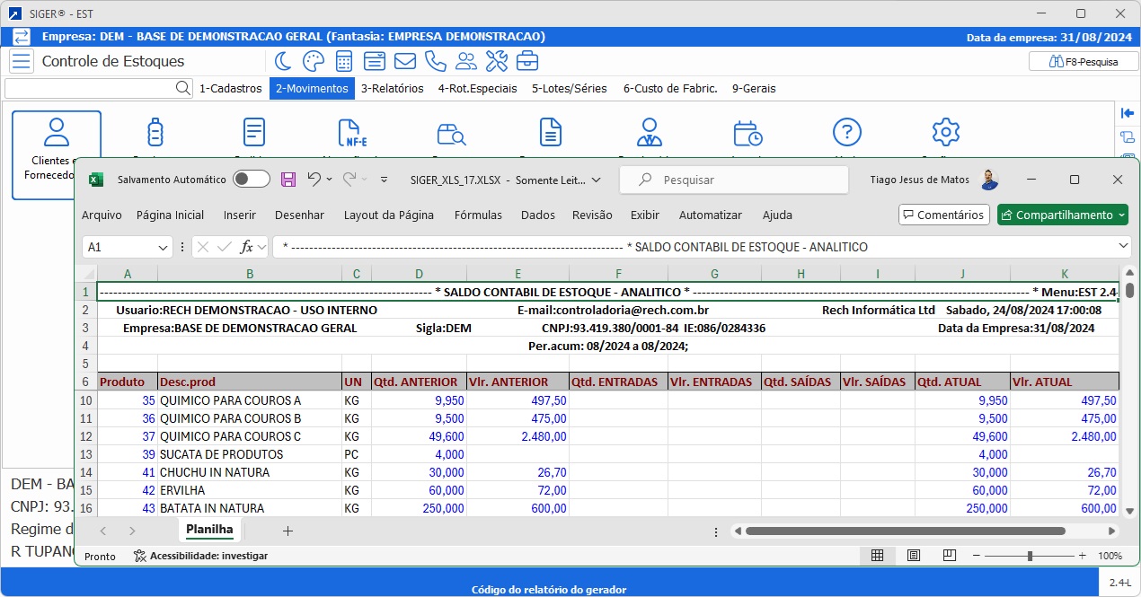Screen dimensions: 1141x597
Task: Click the phone icon in toolbar
Action: [x=436, y=61]
